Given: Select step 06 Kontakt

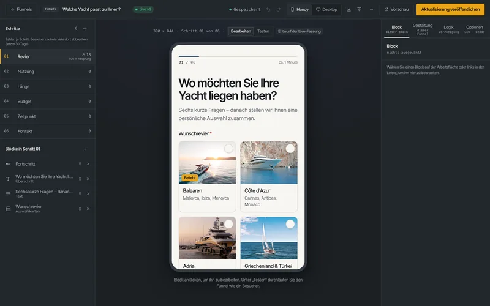Looking at the screenshot, I should pyautogui.click(x=48, y=131).
